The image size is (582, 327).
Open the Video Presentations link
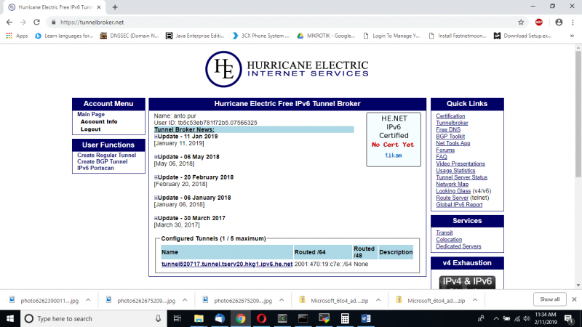[x=461, y=163]
